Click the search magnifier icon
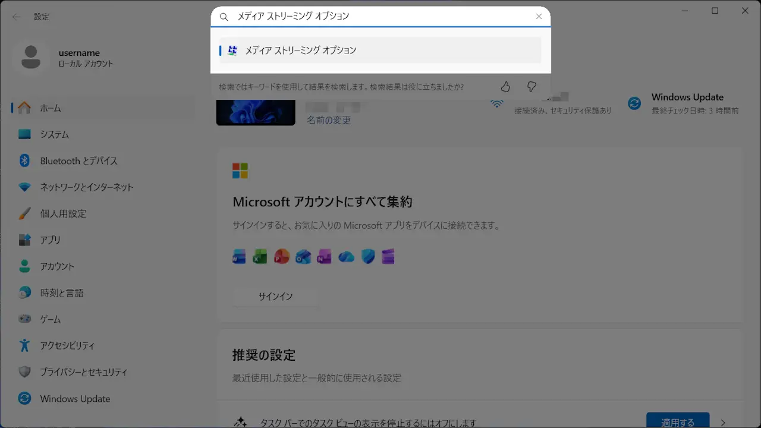Viewport: 761px width, 428px height. click(224, 17)
